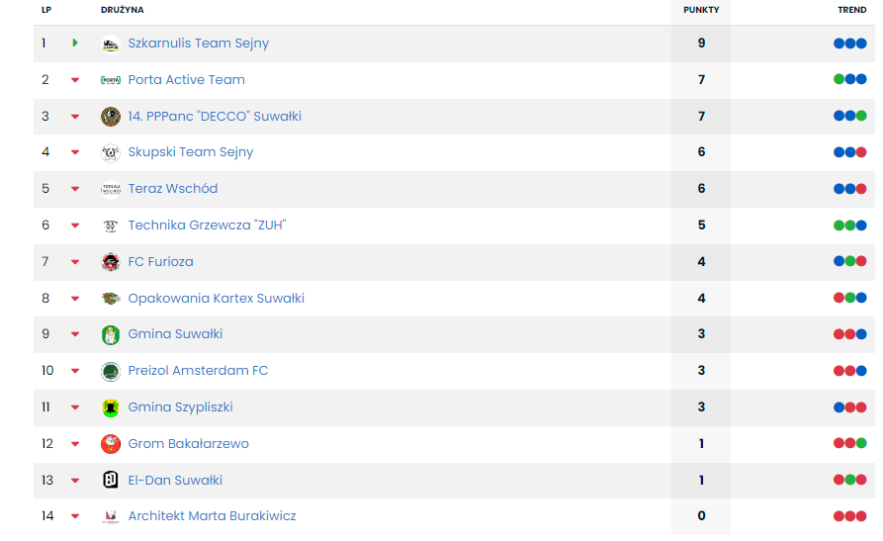Open the Skupski Team Sejny team link
The width and height of the screenshot is (883, 541).
[x=191, y=152]
